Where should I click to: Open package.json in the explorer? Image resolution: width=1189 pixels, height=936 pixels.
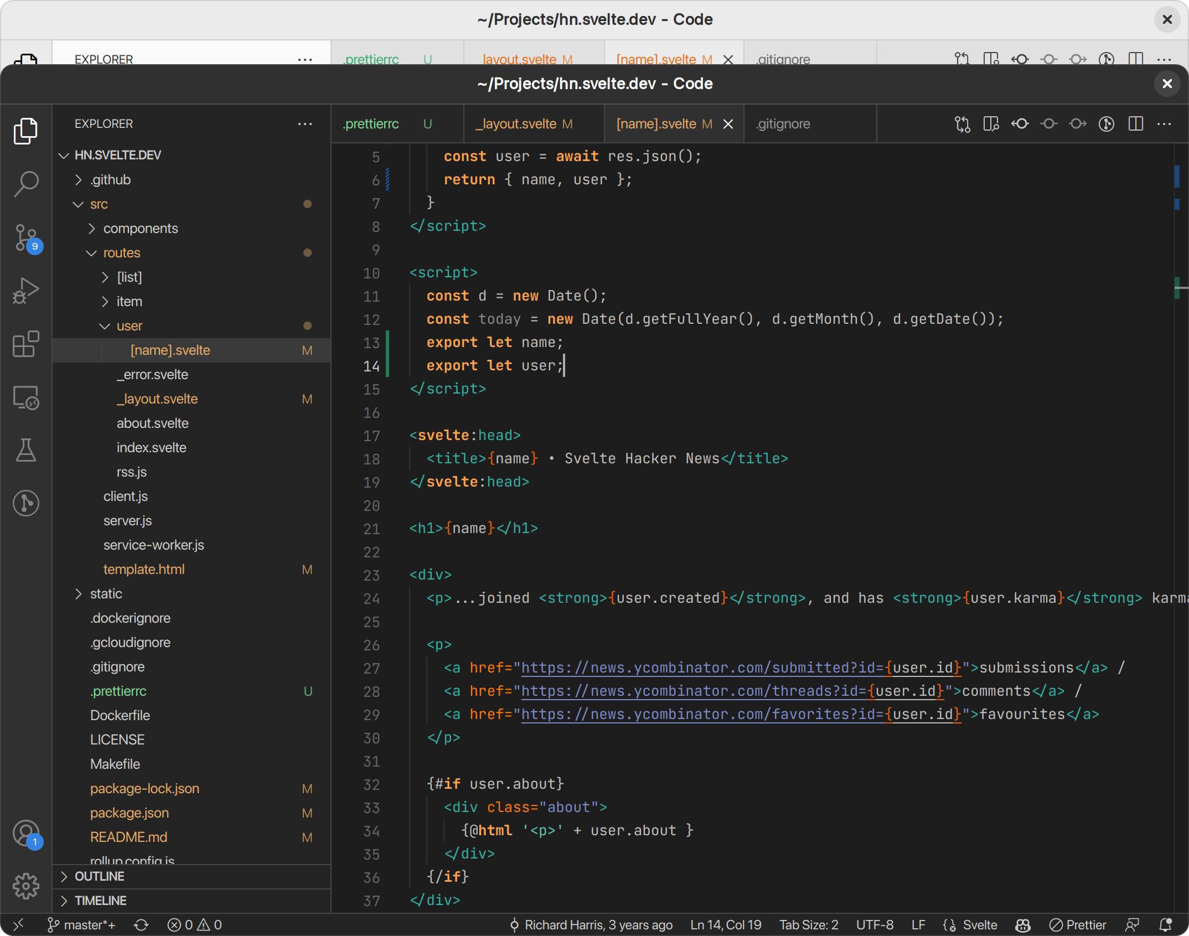tap(130, 813)
